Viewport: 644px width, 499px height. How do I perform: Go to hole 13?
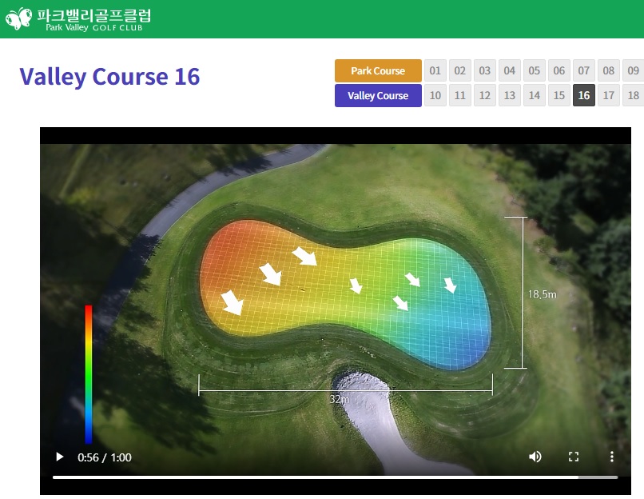pos(509,95)
